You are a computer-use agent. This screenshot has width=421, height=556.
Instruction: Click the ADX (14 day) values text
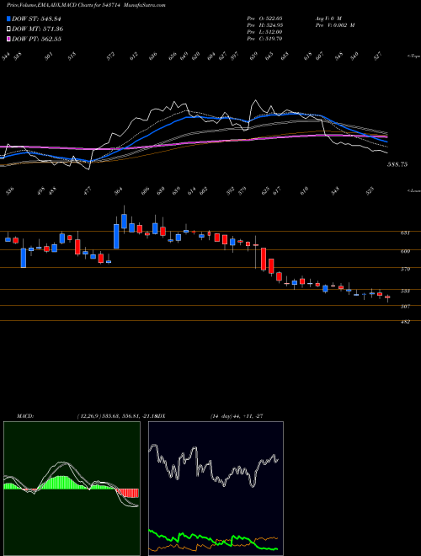coord(236,416)
